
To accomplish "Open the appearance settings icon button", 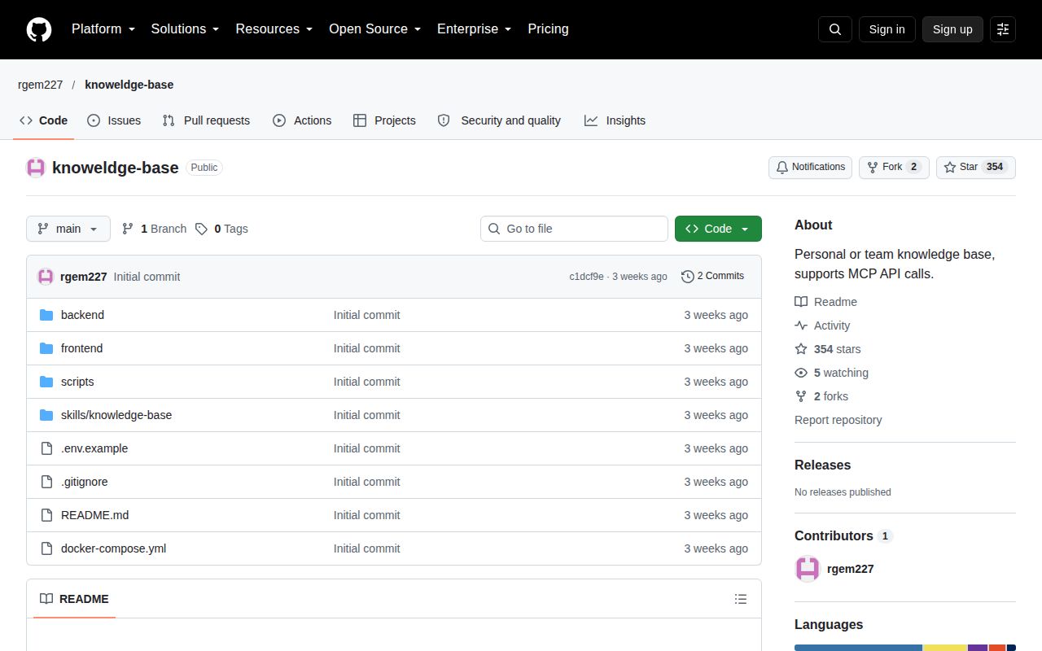I will click(x=1003, y=29).
